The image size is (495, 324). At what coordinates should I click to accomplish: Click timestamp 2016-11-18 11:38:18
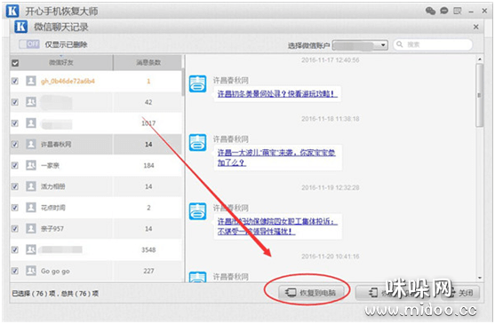pyautogui.click(x=331, y=119)
